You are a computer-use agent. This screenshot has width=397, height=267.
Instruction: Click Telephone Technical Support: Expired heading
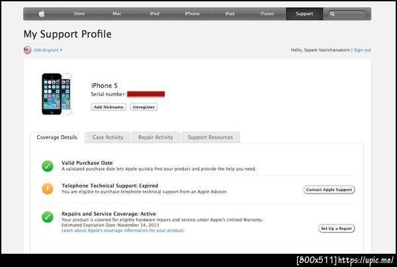point(110,186)
